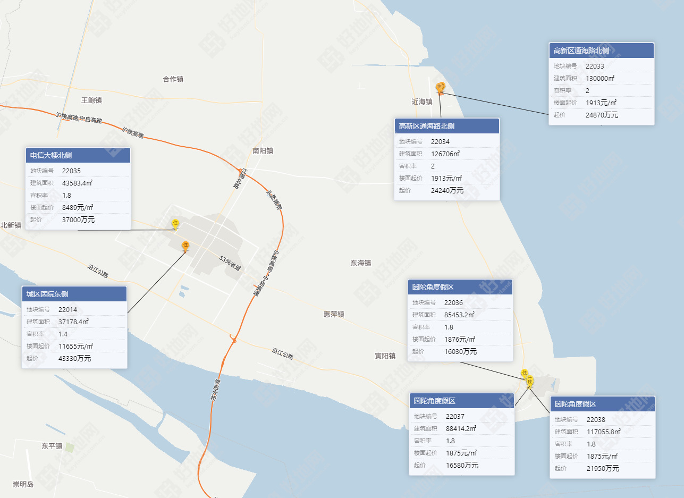Click upper yellow 住 marker at 圆陀角
684x498 pixels.
click(x=524, y=373)
